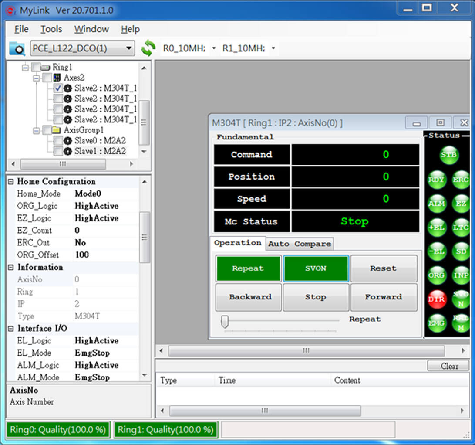This screenshot has width=475, height=445.
Task: Switch to the Operation tab
Action: click(x=238, y=243)
